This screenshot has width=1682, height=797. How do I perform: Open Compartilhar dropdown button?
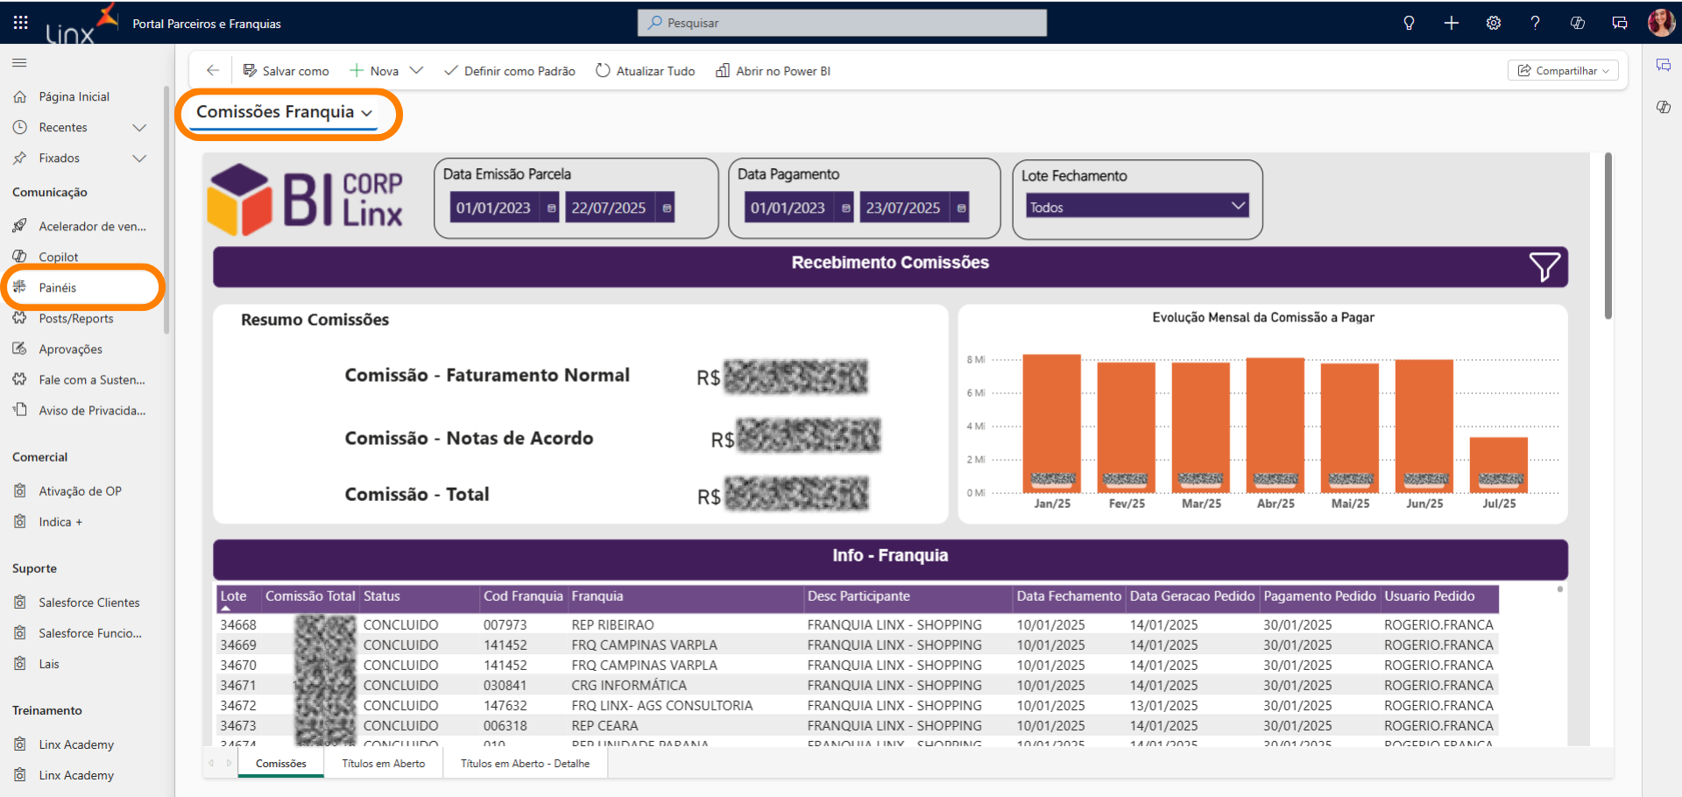point(1563,70)
